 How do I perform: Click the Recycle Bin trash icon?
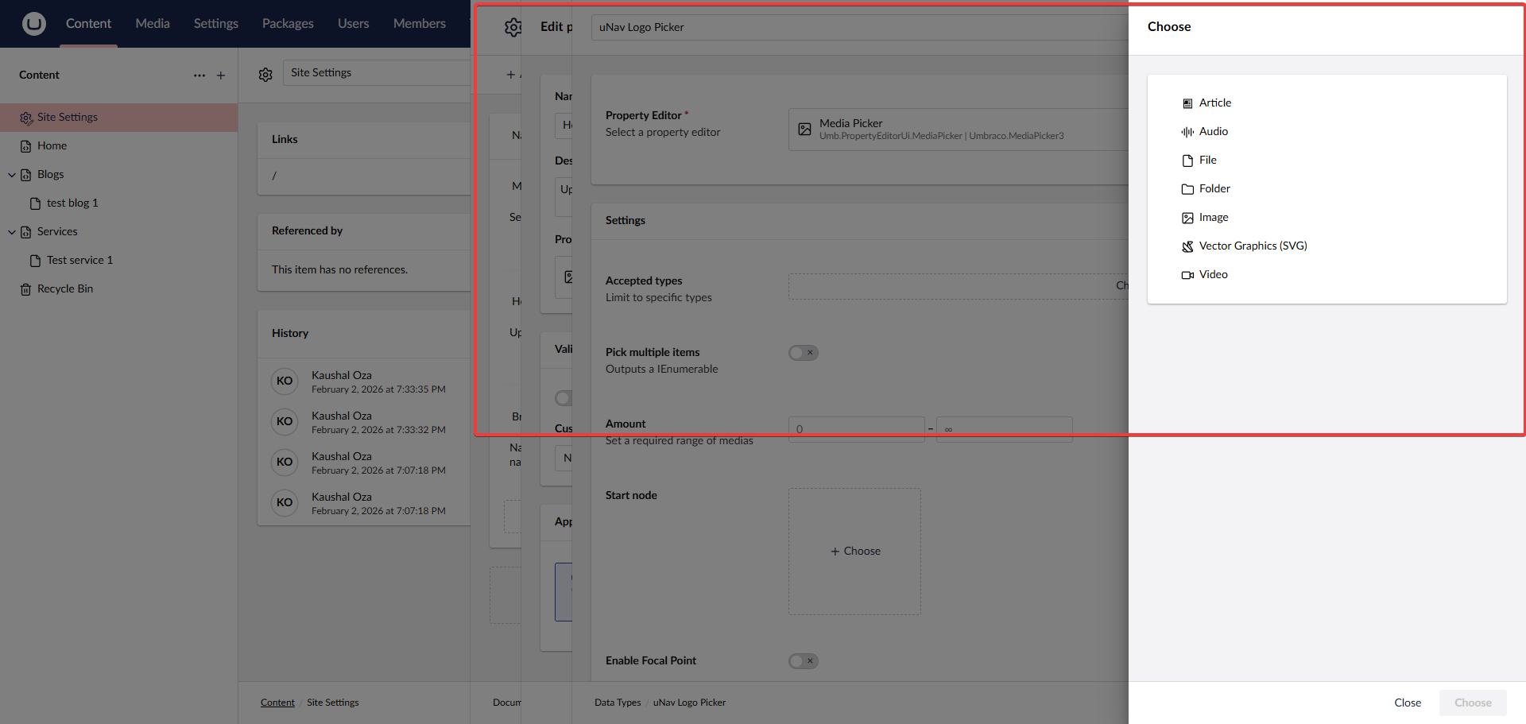(x=25, y=289)
